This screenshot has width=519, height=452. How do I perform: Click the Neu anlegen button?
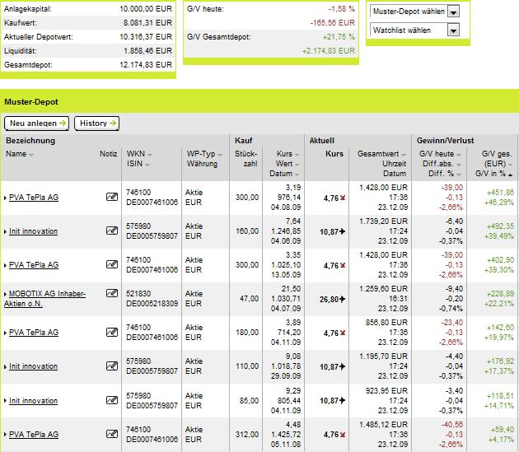pyautogui.click(x=36, y=123)
